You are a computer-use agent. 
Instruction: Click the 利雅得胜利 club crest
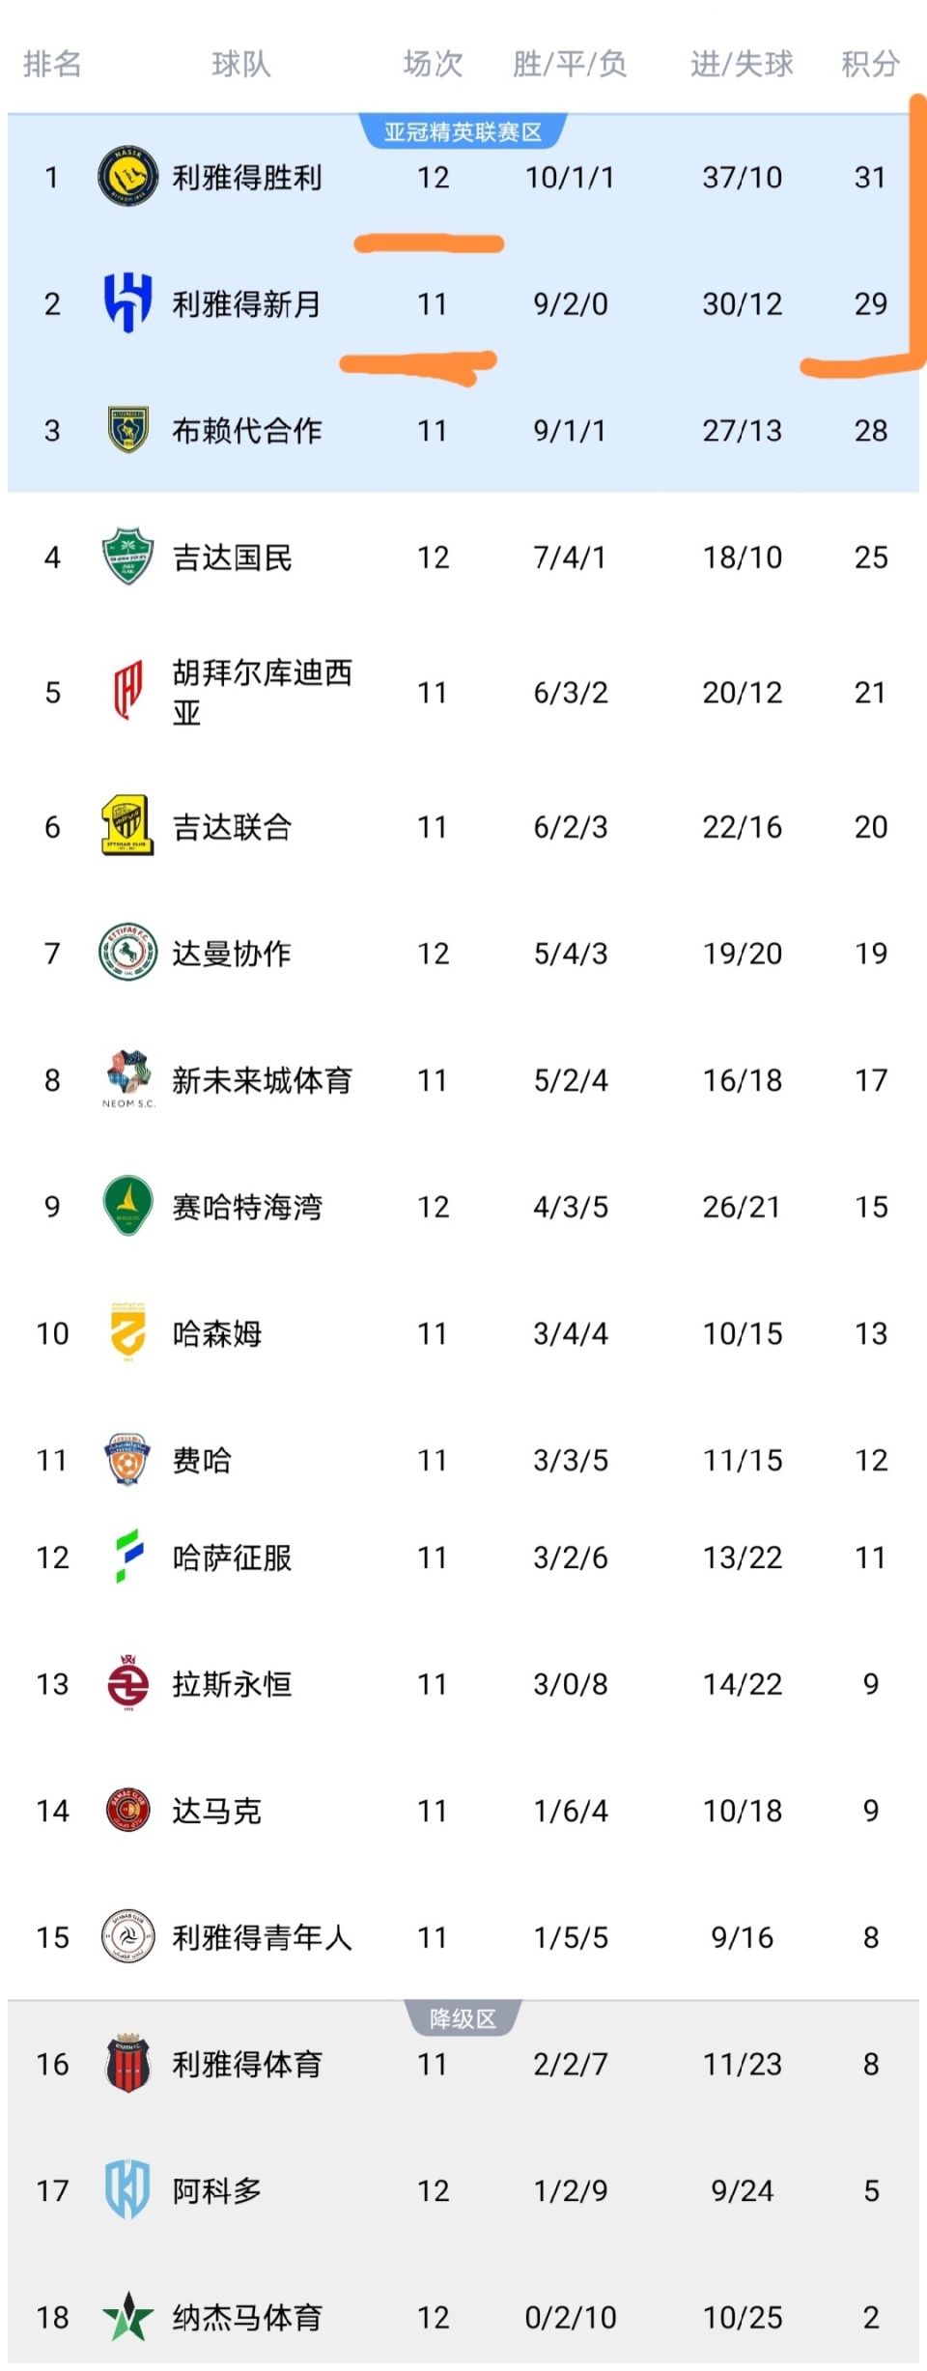127,177
